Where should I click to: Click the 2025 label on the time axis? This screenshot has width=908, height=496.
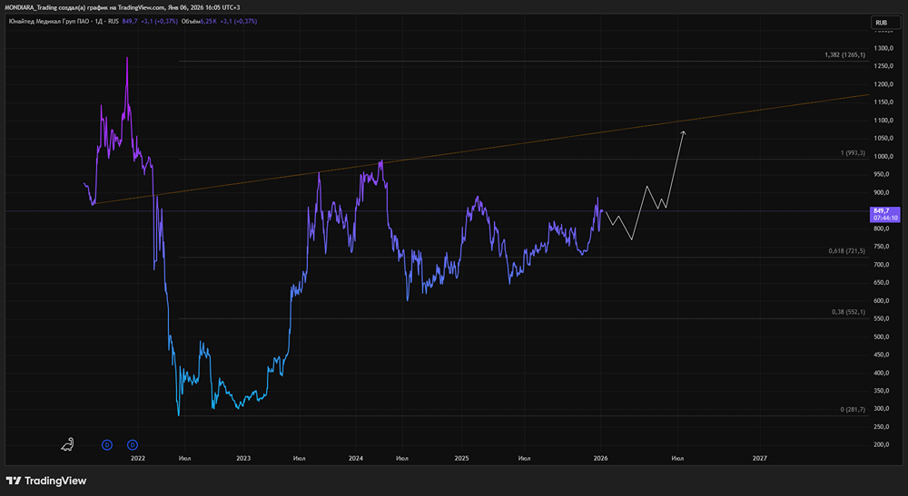461,459
